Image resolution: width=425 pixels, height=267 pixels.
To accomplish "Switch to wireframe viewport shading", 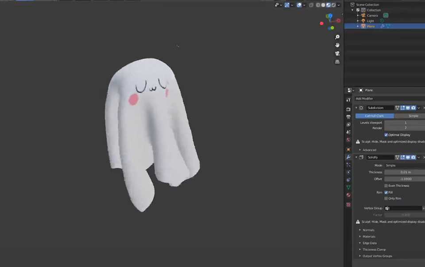I will pyautogui.click(x=318, y=5).
